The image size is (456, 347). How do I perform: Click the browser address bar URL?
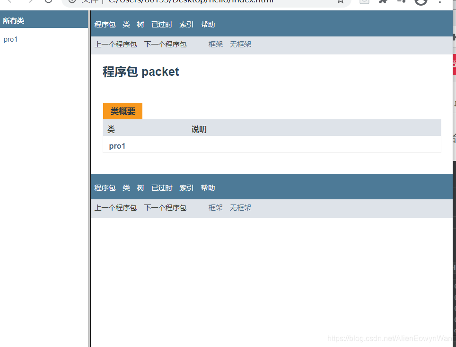pyautogui.click(x=191, y=1)
